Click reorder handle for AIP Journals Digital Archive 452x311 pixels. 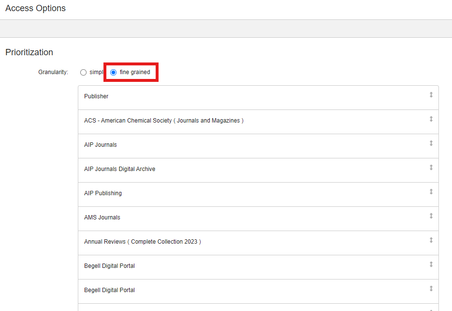click(431, 168)
